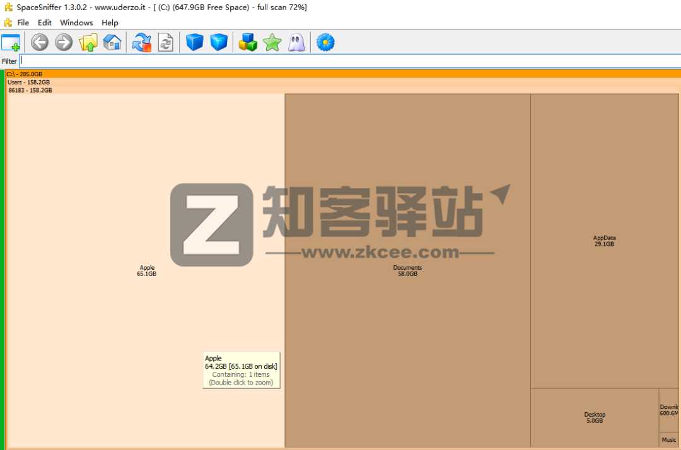Open a new SpaceSniffer view
This screenshot has height=450, width=681.
click(12, 42)
